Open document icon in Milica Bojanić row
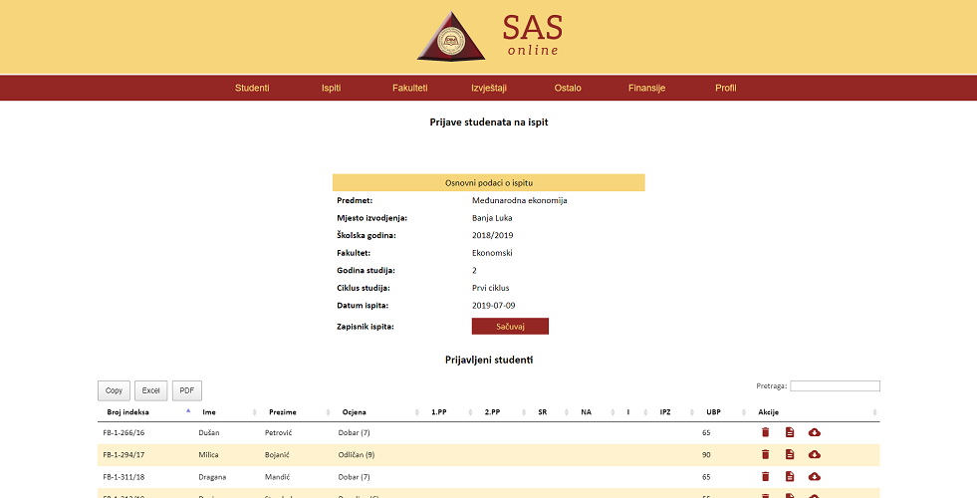Image resolution: width=977 pixels, height=498 pixels. click(790, 454)
